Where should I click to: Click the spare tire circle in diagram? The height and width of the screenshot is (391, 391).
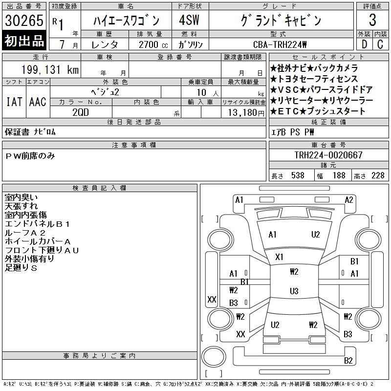click(x=214, y=357)
